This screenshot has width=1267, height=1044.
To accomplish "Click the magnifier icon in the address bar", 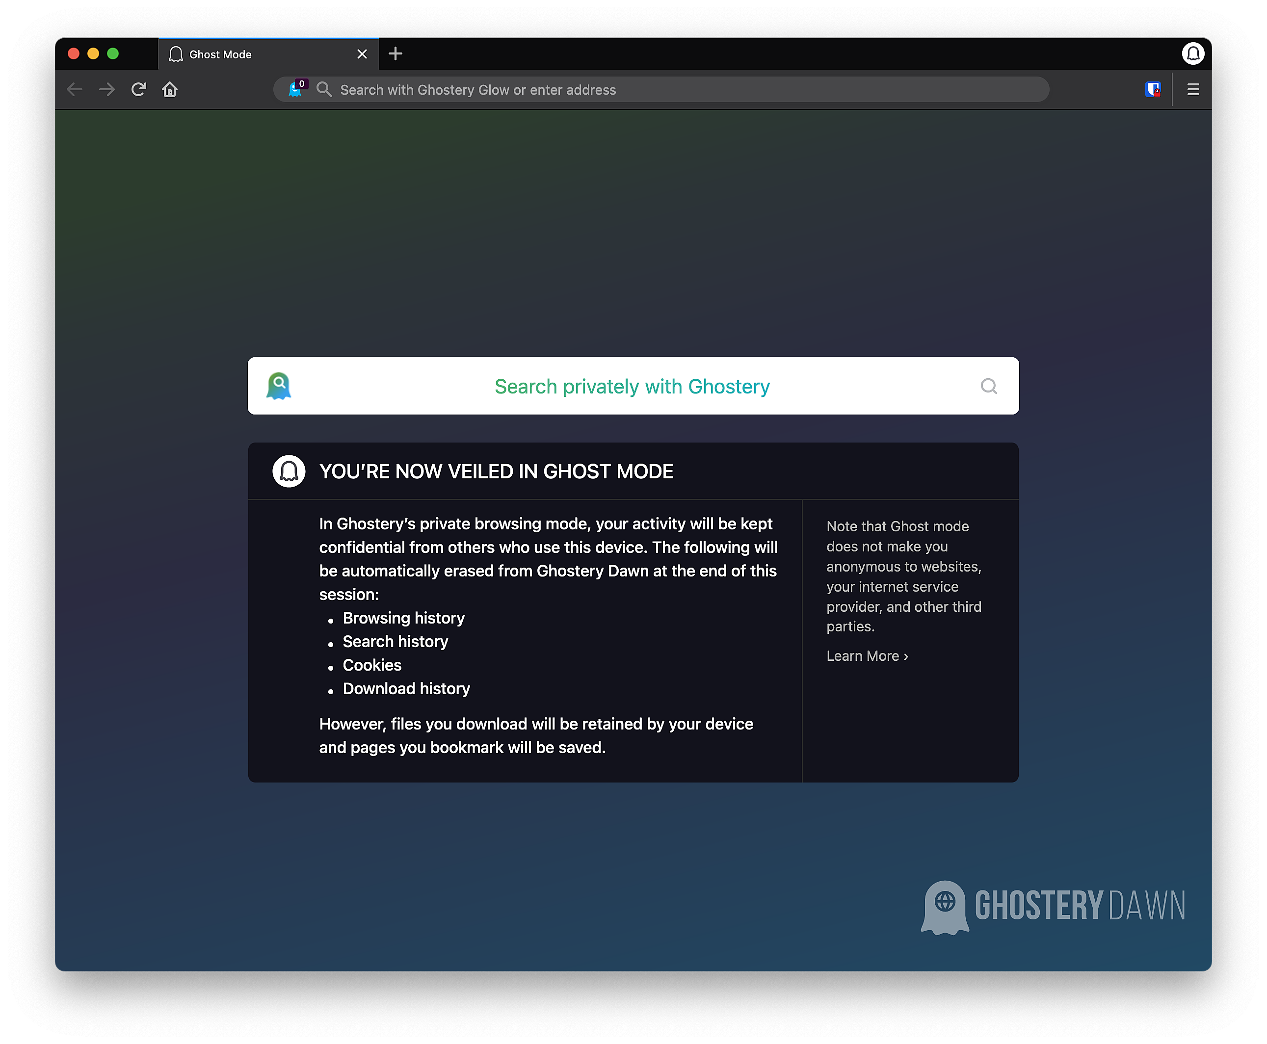I will (324, 90).
